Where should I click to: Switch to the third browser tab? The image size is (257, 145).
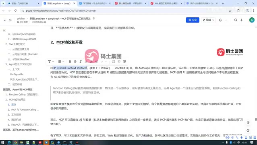(x=95, y=3)
